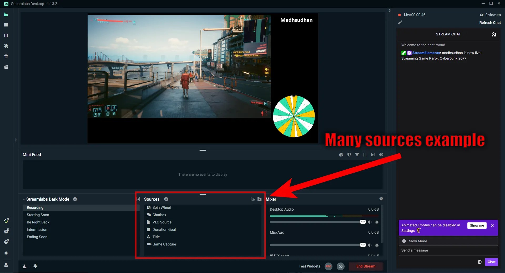Click Refresh Chat link
The width and height of the screenshot is (505, 273).
[x=490, y=23]
